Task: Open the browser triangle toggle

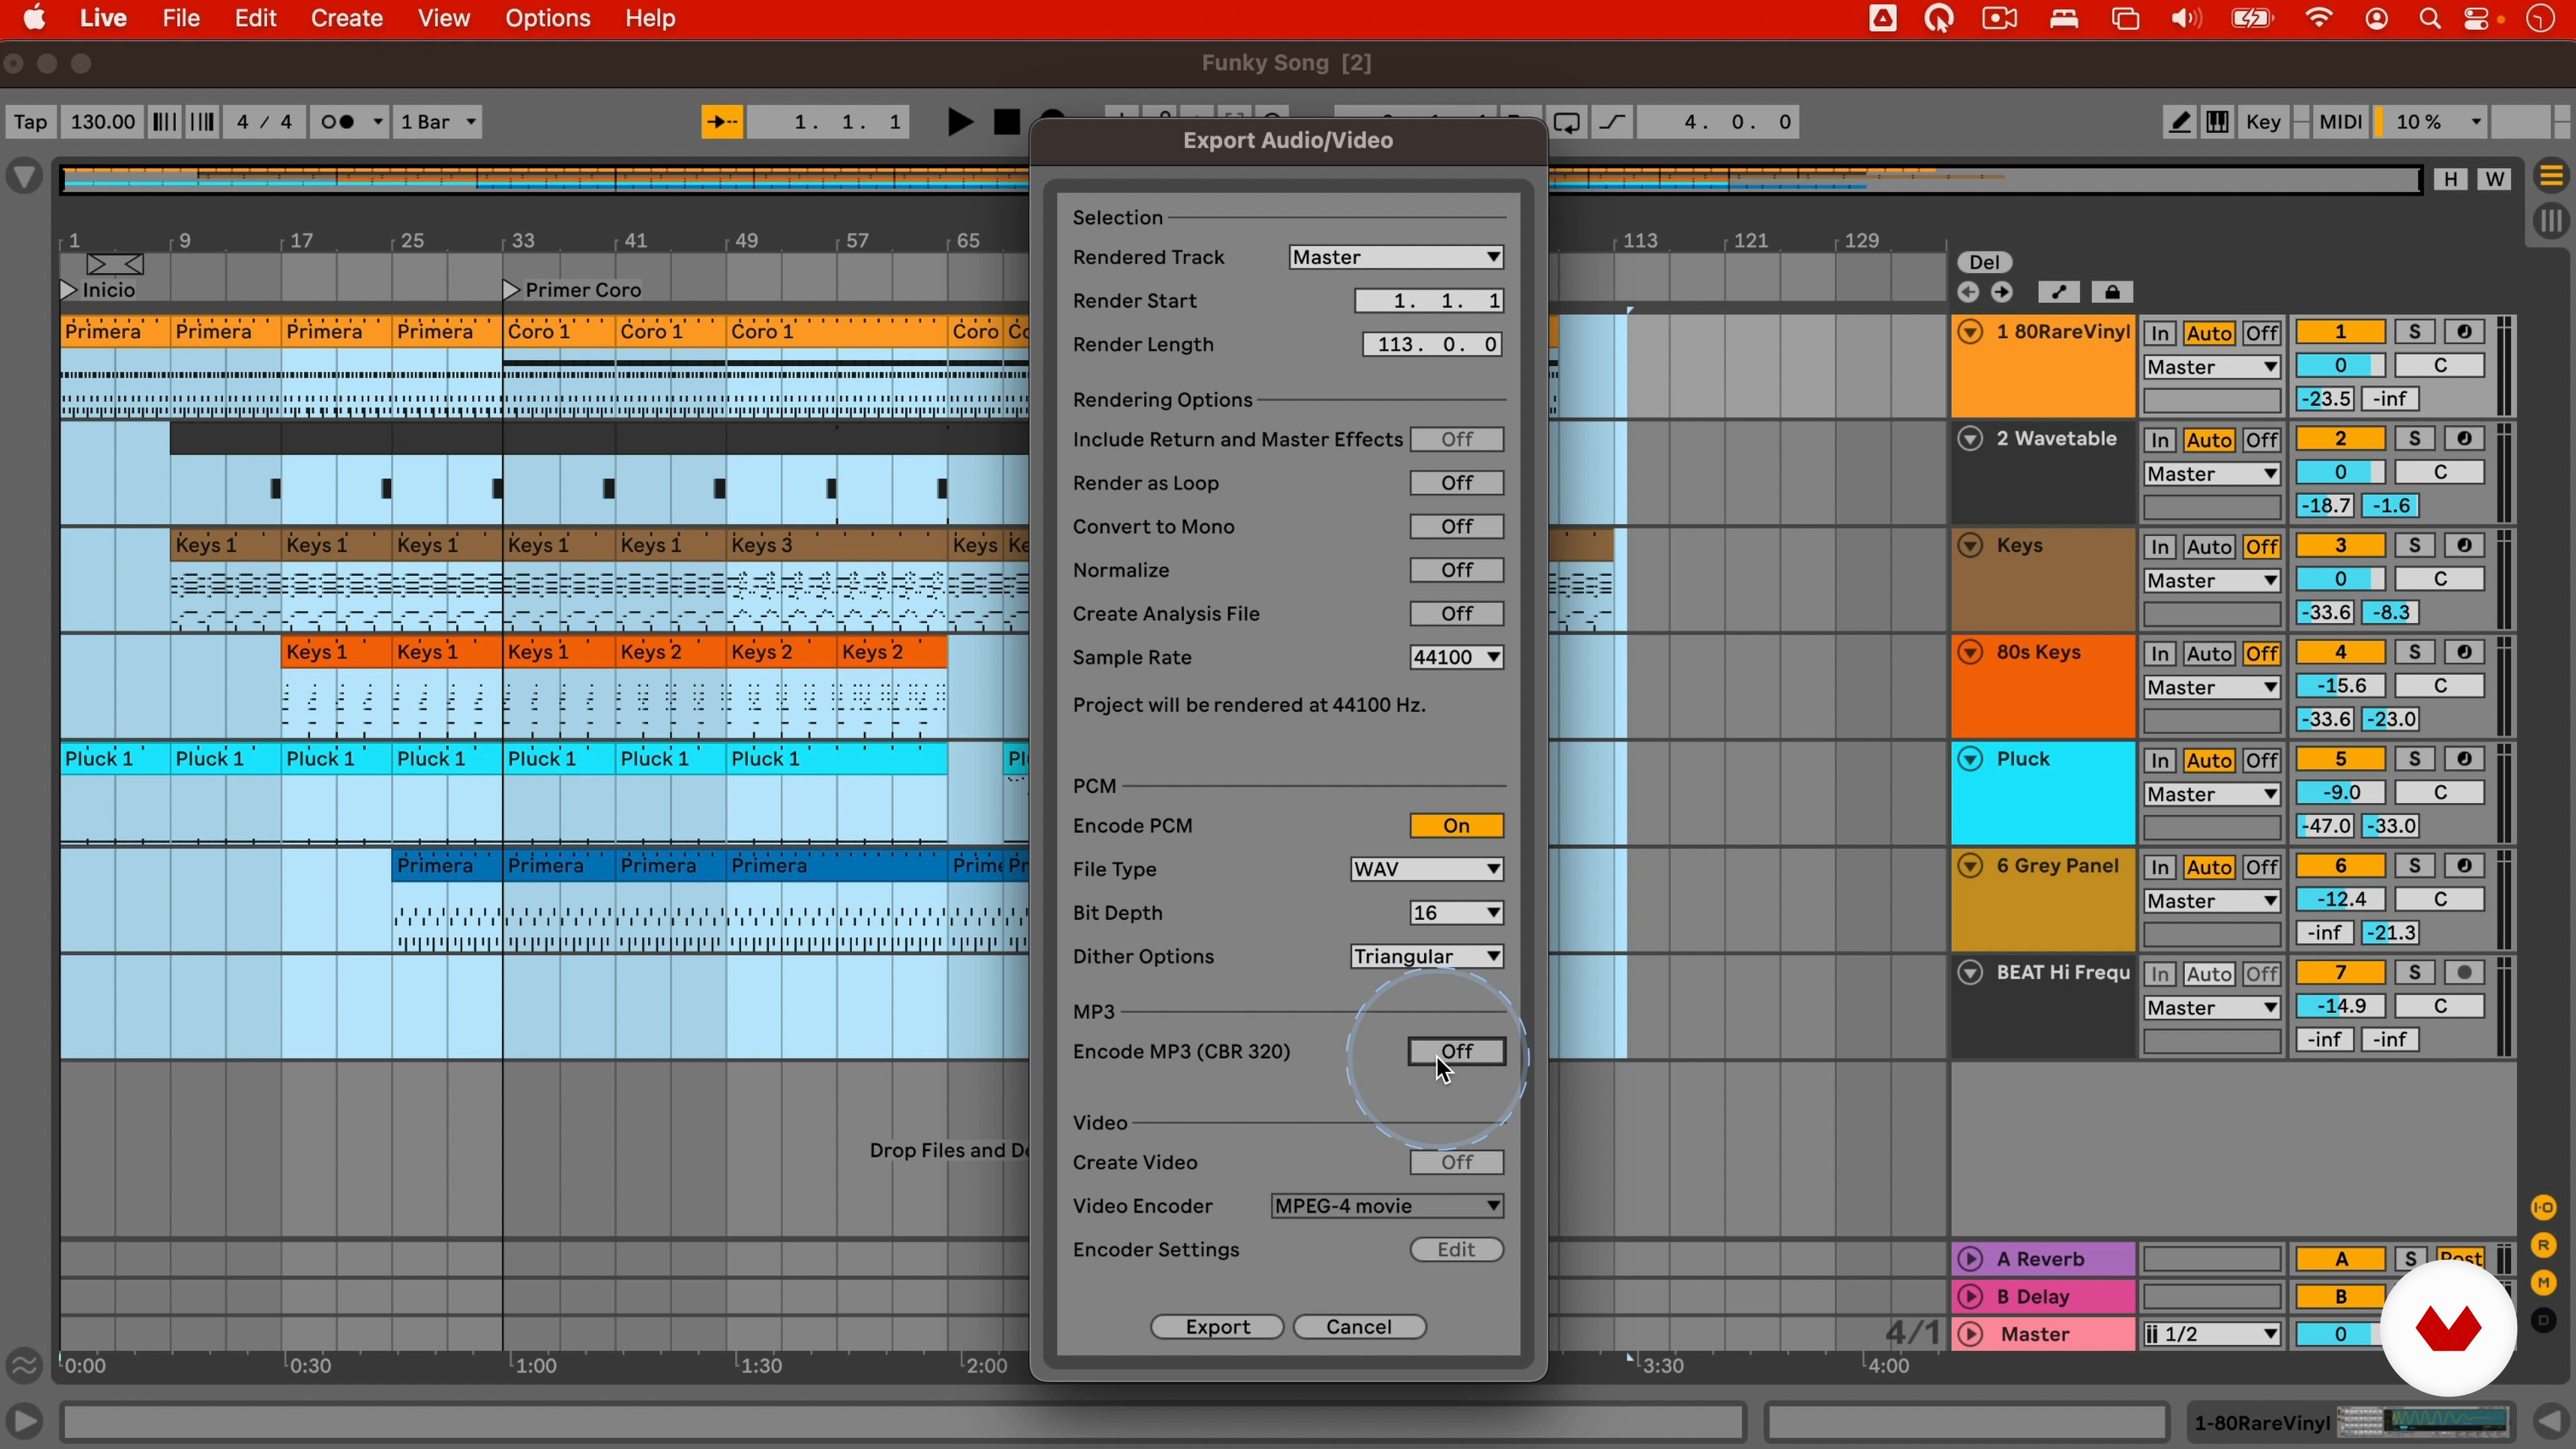Action: [x=24, y=177]
